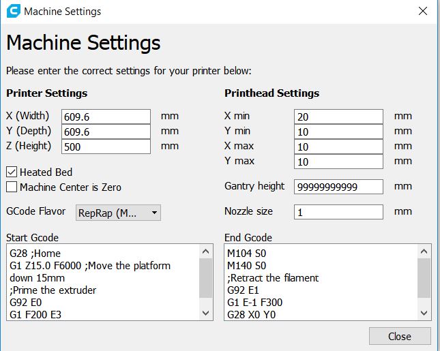Click the X max printhead field
Image resolution: width=440 pixels, height=351 pixels.
tap(338, 147)
